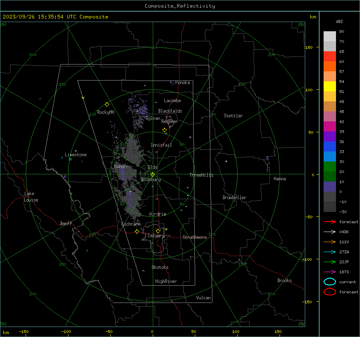
Task: Click the white 04DK arrow legend icon
Action: pyautogui.click(x=330, y=232)
